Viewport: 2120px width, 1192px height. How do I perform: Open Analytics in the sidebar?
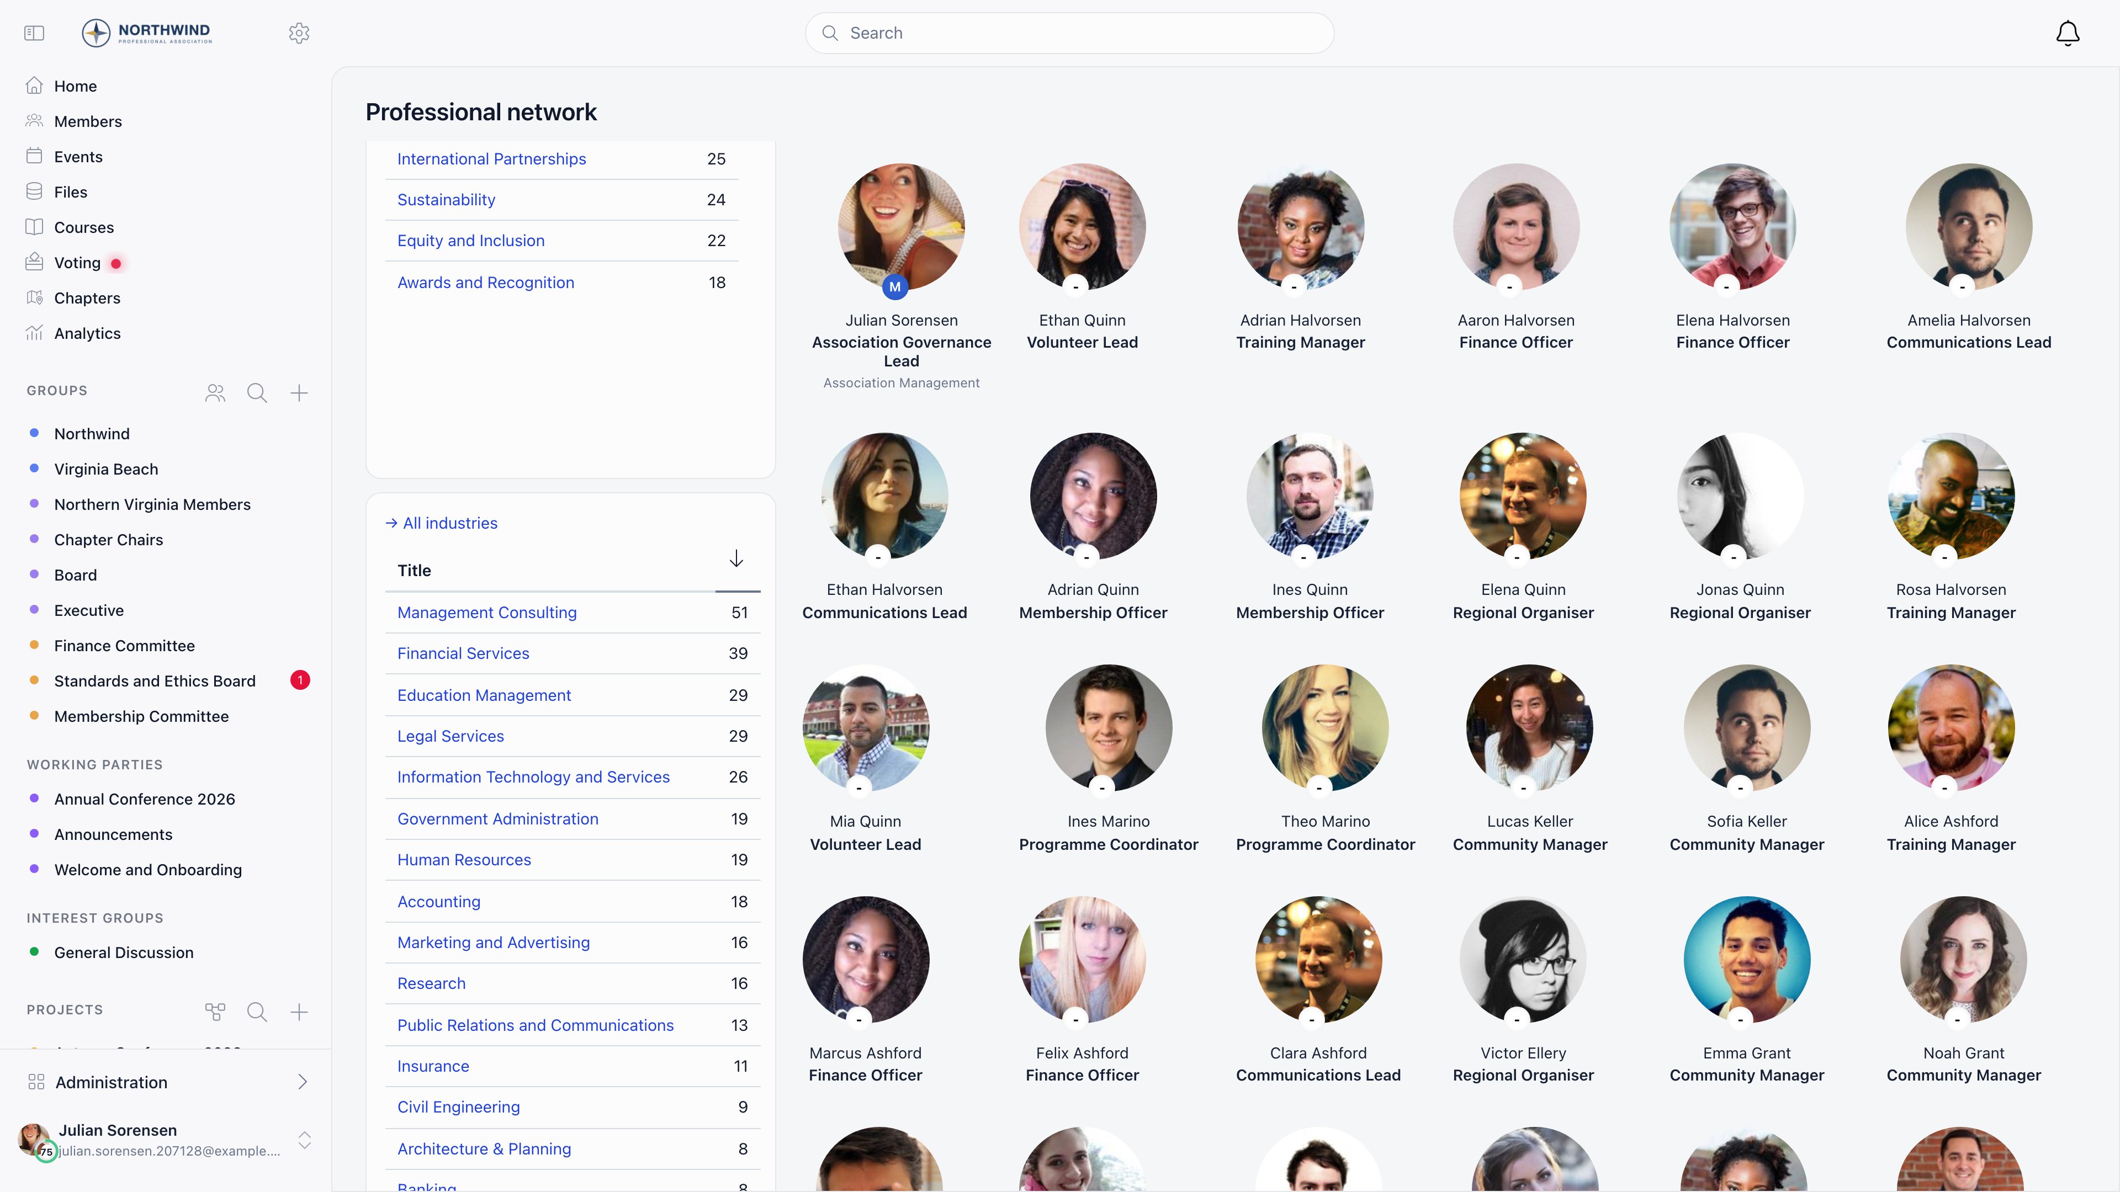tap(87, 333)
